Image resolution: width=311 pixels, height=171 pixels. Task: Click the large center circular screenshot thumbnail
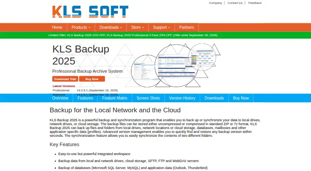click(176, 65)
